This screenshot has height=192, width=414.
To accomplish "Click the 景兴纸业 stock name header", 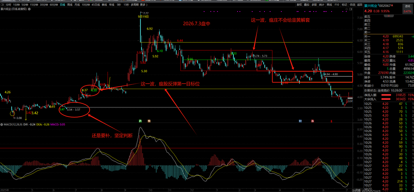I will (371, 5).
